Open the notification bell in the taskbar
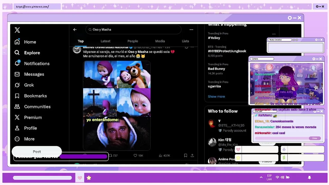329x185 pixels. (309, 177)
